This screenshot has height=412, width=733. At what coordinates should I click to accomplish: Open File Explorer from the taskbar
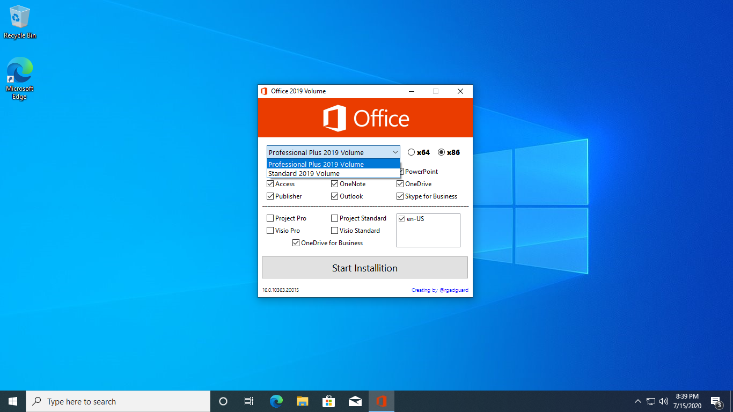(302, 401)
